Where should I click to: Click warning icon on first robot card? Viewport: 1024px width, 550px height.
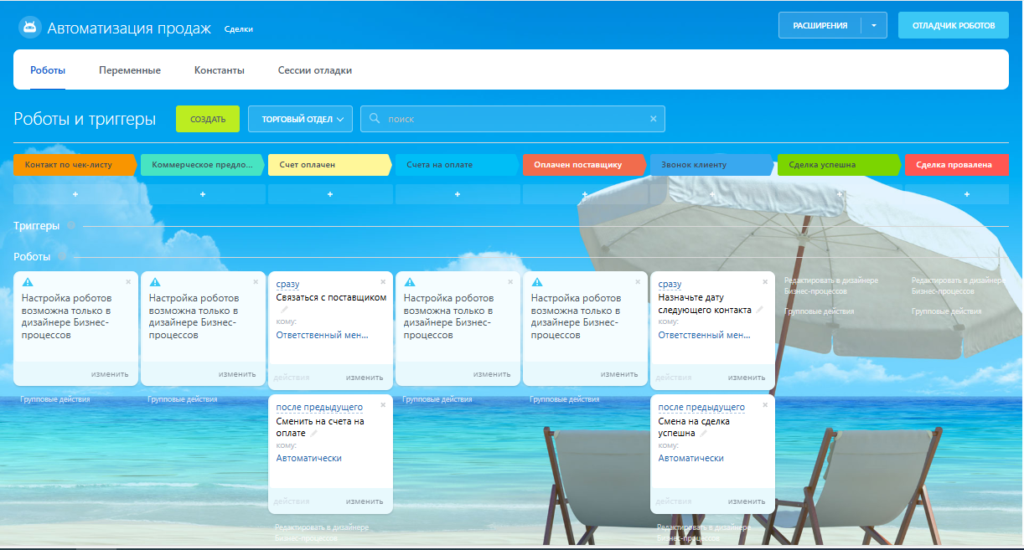point(27,282)
